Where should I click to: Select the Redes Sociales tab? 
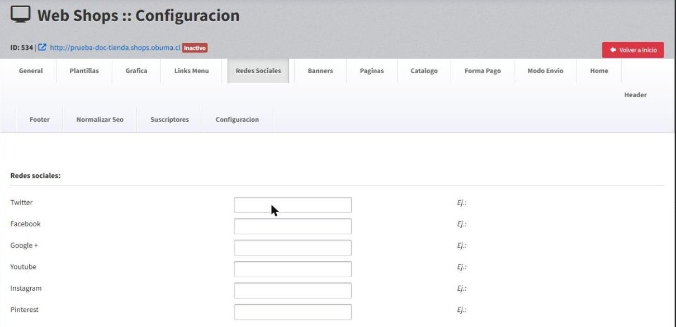[258, 71]
